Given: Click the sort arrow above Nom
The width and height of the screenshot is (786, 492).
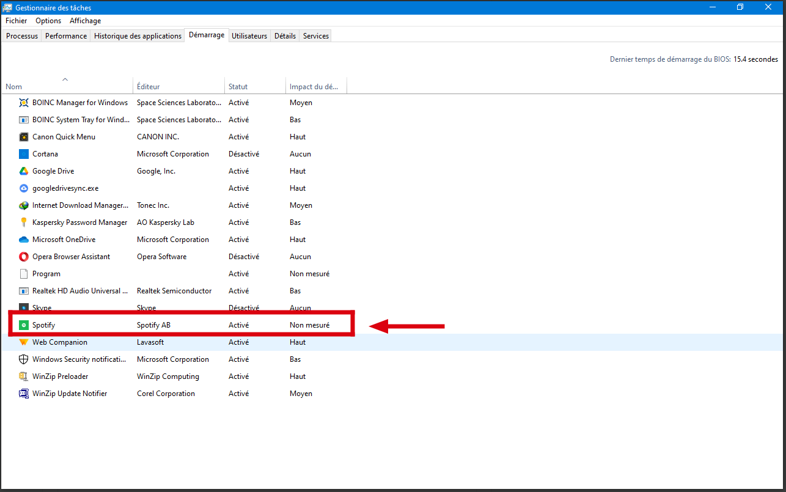Looking at the screenshot, I should [x=65, y=79].
